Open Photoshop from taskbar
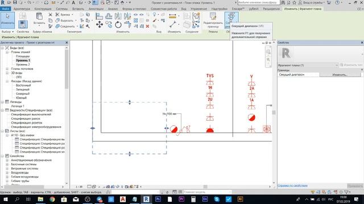This screenshot has width=364, height=204. [158, 199]
